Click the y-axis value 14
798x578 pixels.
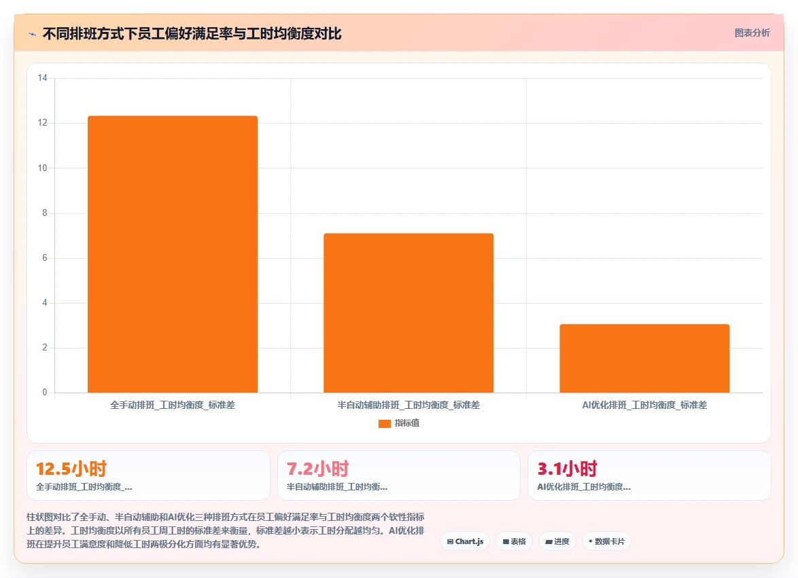click(x=42, y=78)
